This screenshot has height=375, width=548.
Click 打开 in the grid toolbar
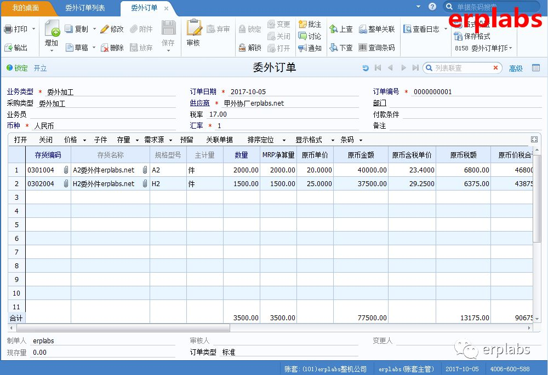pyautogui.click(x=20, y=140)
